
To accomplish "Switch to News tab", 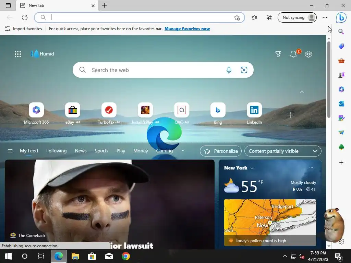I will 81,151.
